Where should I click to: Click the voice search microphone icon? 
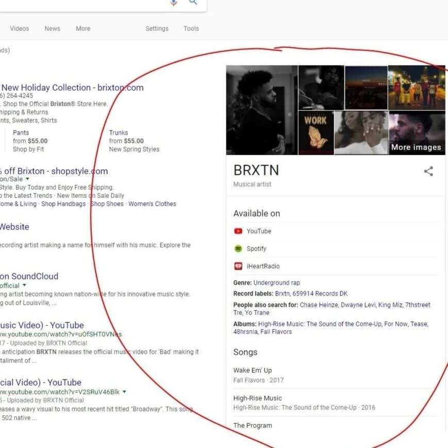173,3
